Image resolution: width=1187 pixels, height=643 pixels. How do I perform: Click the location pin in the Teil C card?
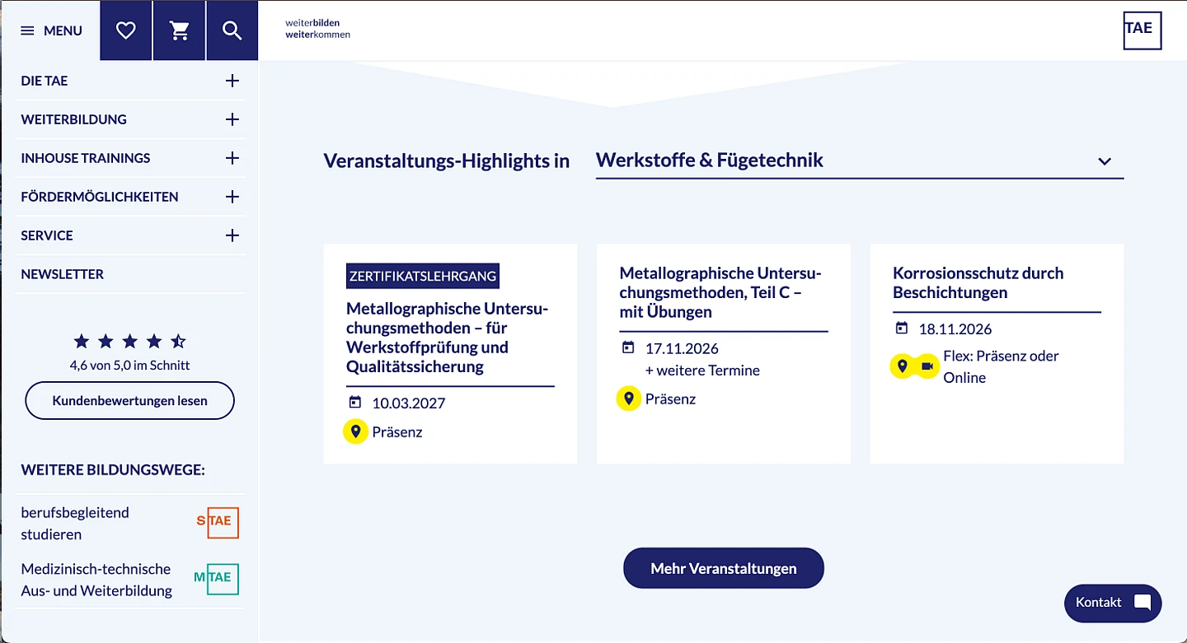[x=629, y=398]
